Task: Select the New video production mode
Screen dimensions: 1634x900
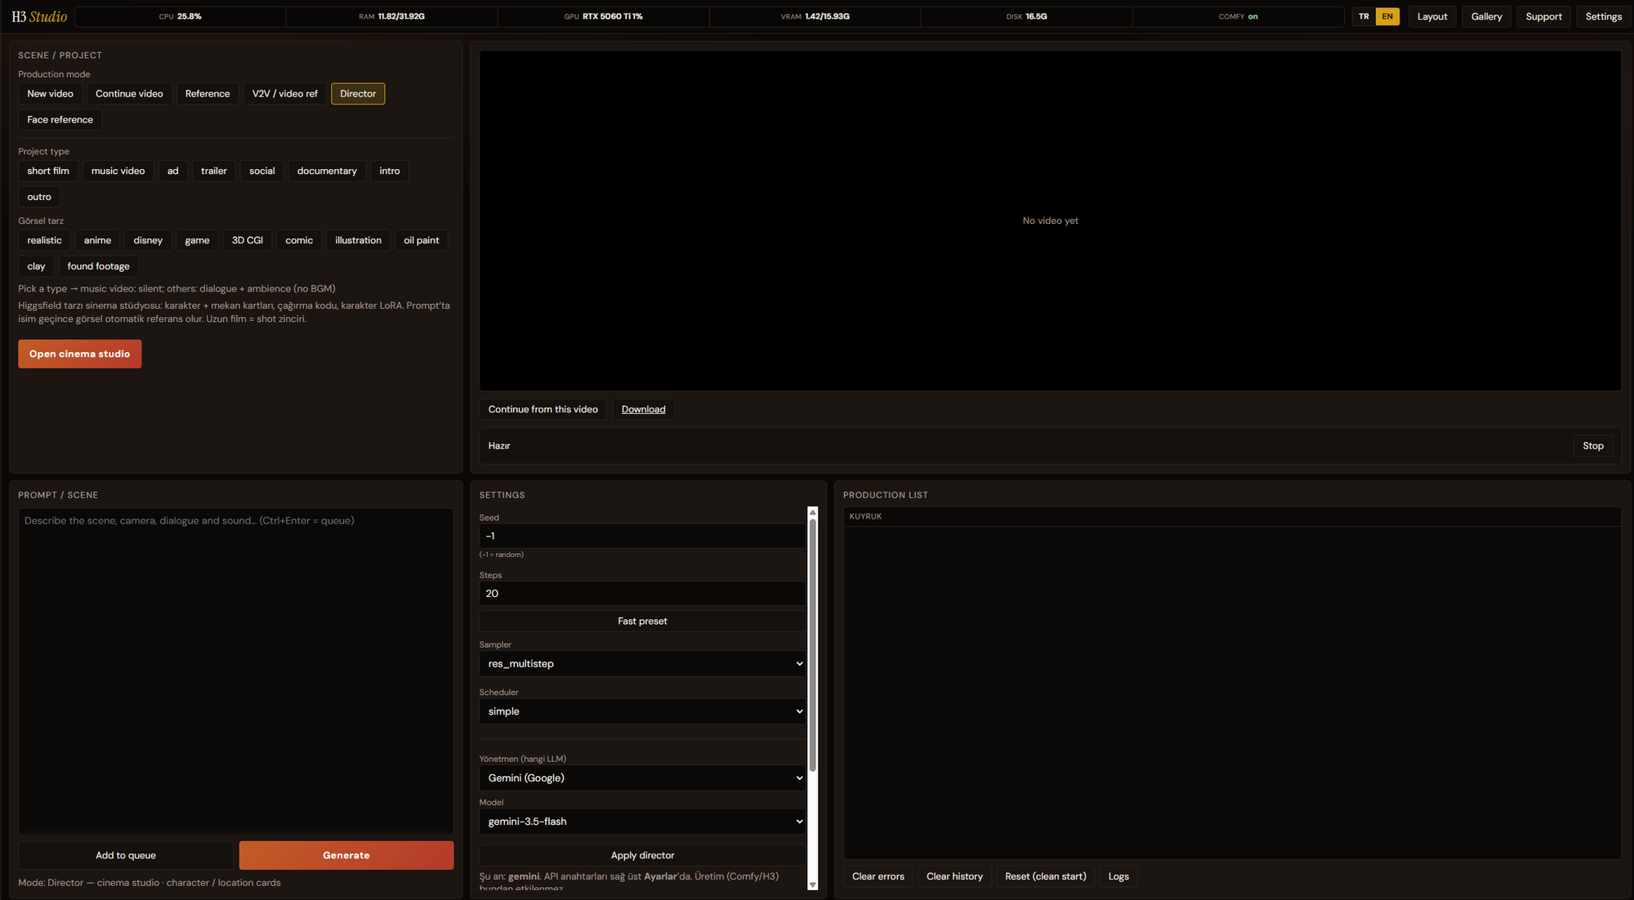Action: [x=50, y=94]
